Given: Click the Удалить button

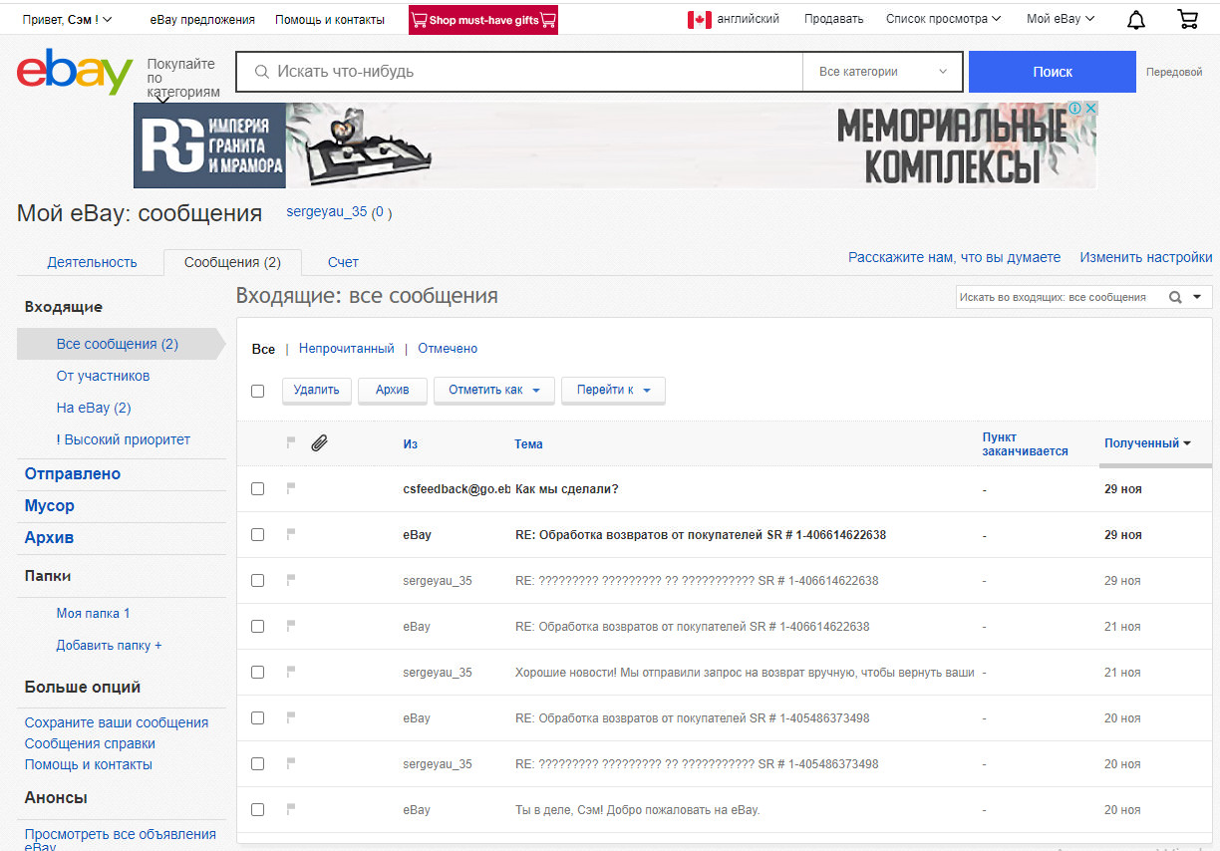Looking at the screenshot, I should pyautogui.click(x=317, y=390).
